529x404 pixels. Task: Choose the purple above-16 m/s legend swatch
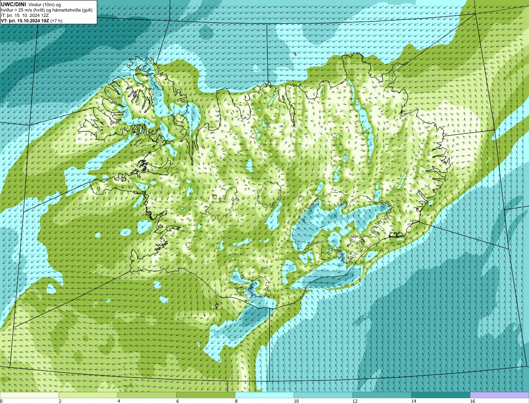click(500, 395)
